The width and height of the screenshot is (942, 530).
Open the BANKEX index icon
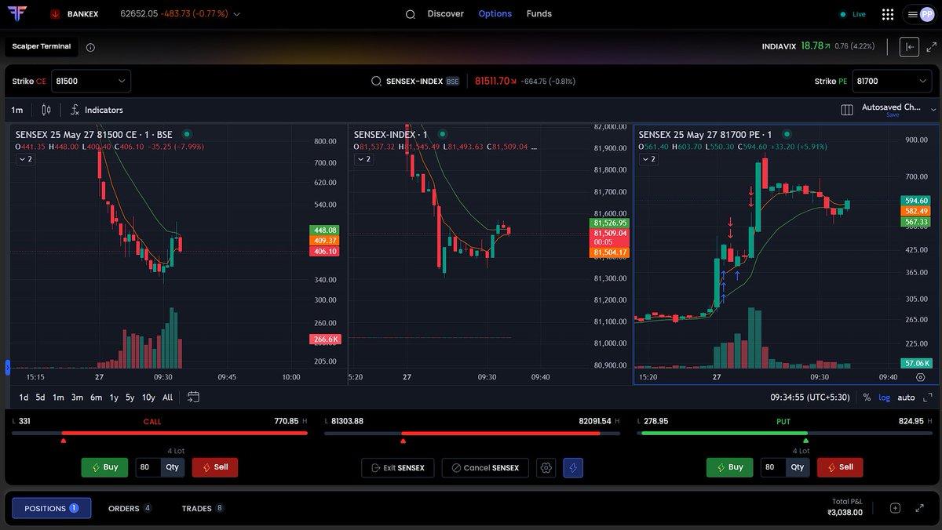click(x=55, y=14)
